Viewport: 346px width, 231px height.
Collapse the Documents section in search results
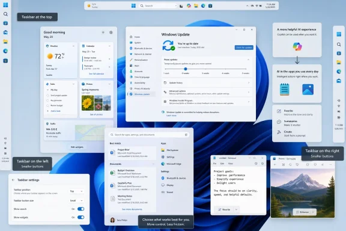(153, 164)
